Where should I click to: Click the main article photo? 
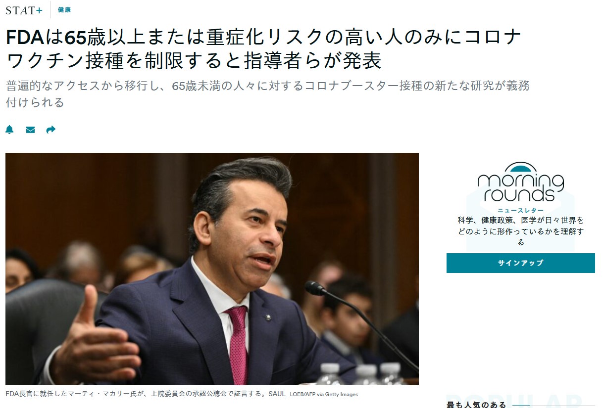(x=212, y=269)
